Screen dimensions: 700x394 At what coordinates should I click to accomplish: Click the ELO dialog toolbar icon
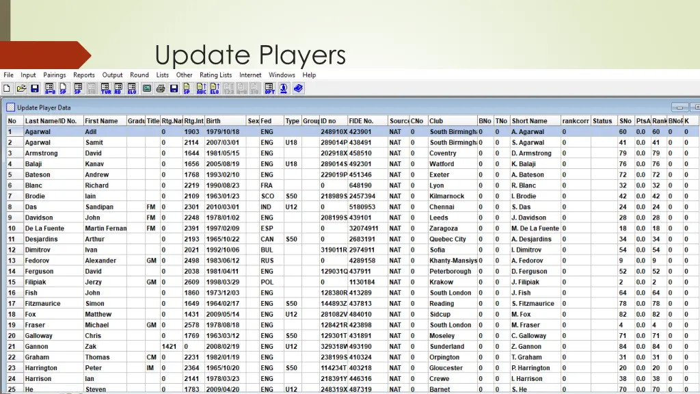pyautogui.click(x=131, y=88)
